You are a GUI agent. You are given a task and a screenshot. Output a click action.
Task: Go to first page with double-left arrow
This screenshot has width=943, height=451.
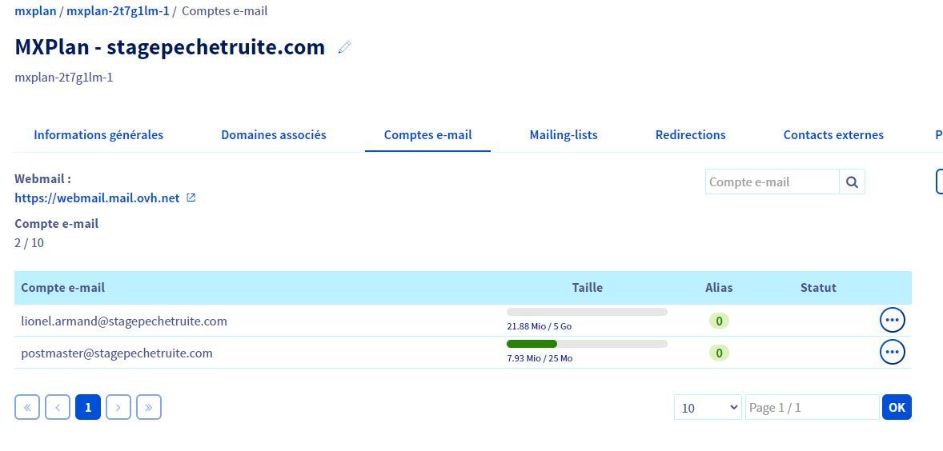click(27, 408)
